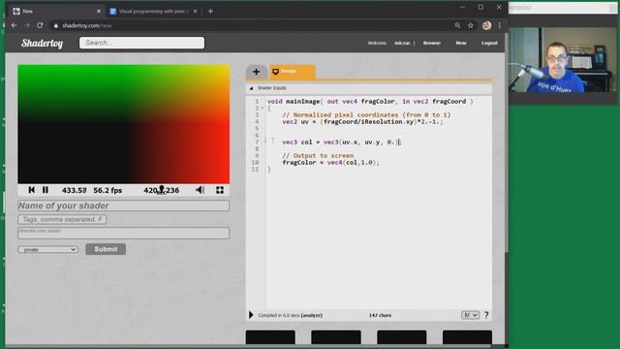The image size is (620, 349).
Task: Click the Tags input field
Action: [x=62, y=219]
